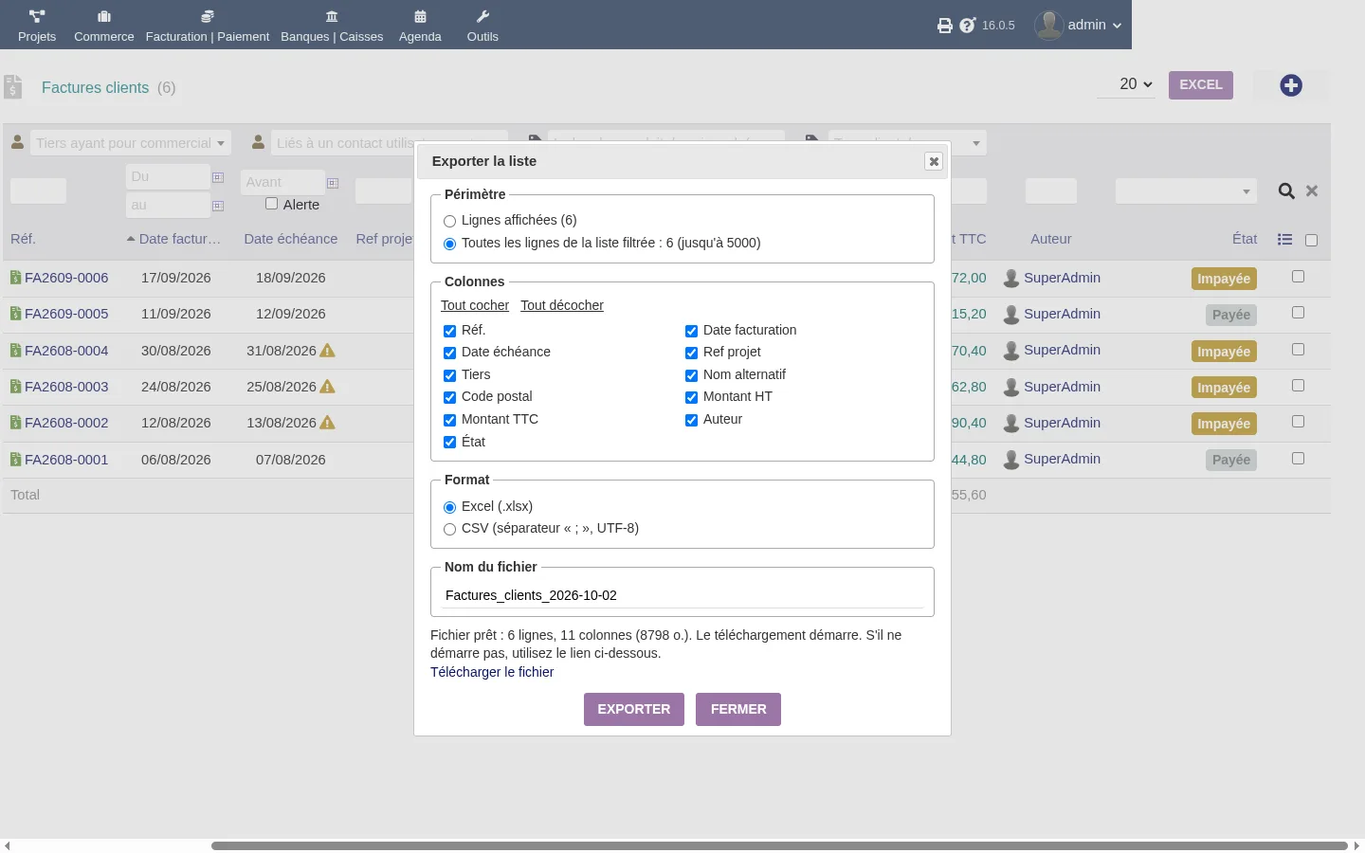
Task: Open the Commerce menu
Action: pos(104,26)
